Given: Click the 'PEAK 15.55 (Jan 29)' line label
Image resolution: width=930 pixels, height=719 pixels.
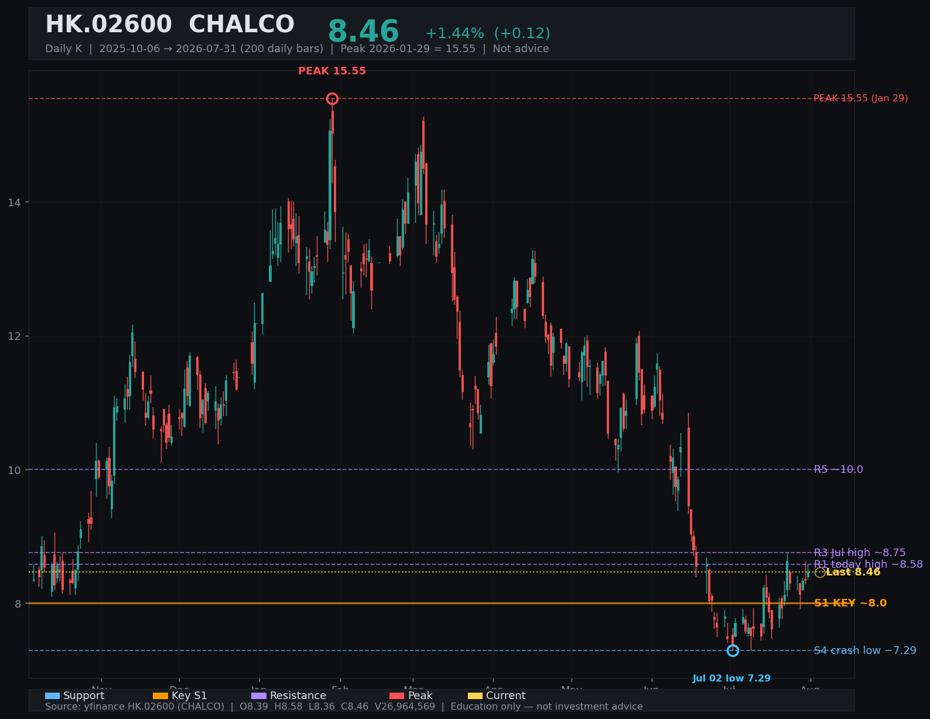Looking at the screenshot, I should click(861, 98).
